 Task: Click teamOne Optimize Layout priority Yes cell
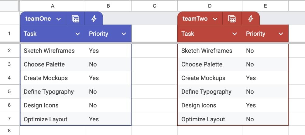[x=94, y=119]
